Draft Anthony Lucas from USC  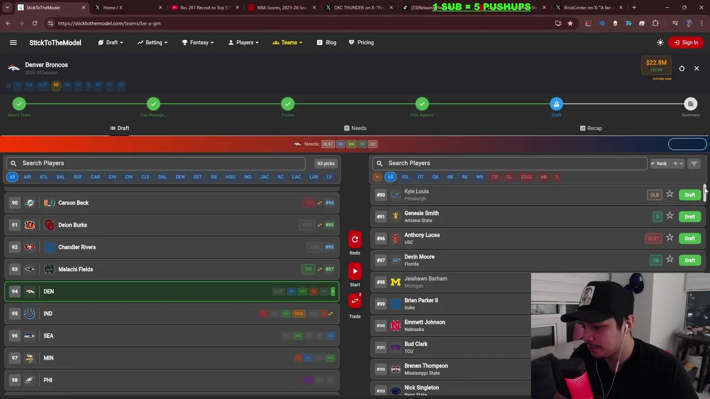click(689, 238)
